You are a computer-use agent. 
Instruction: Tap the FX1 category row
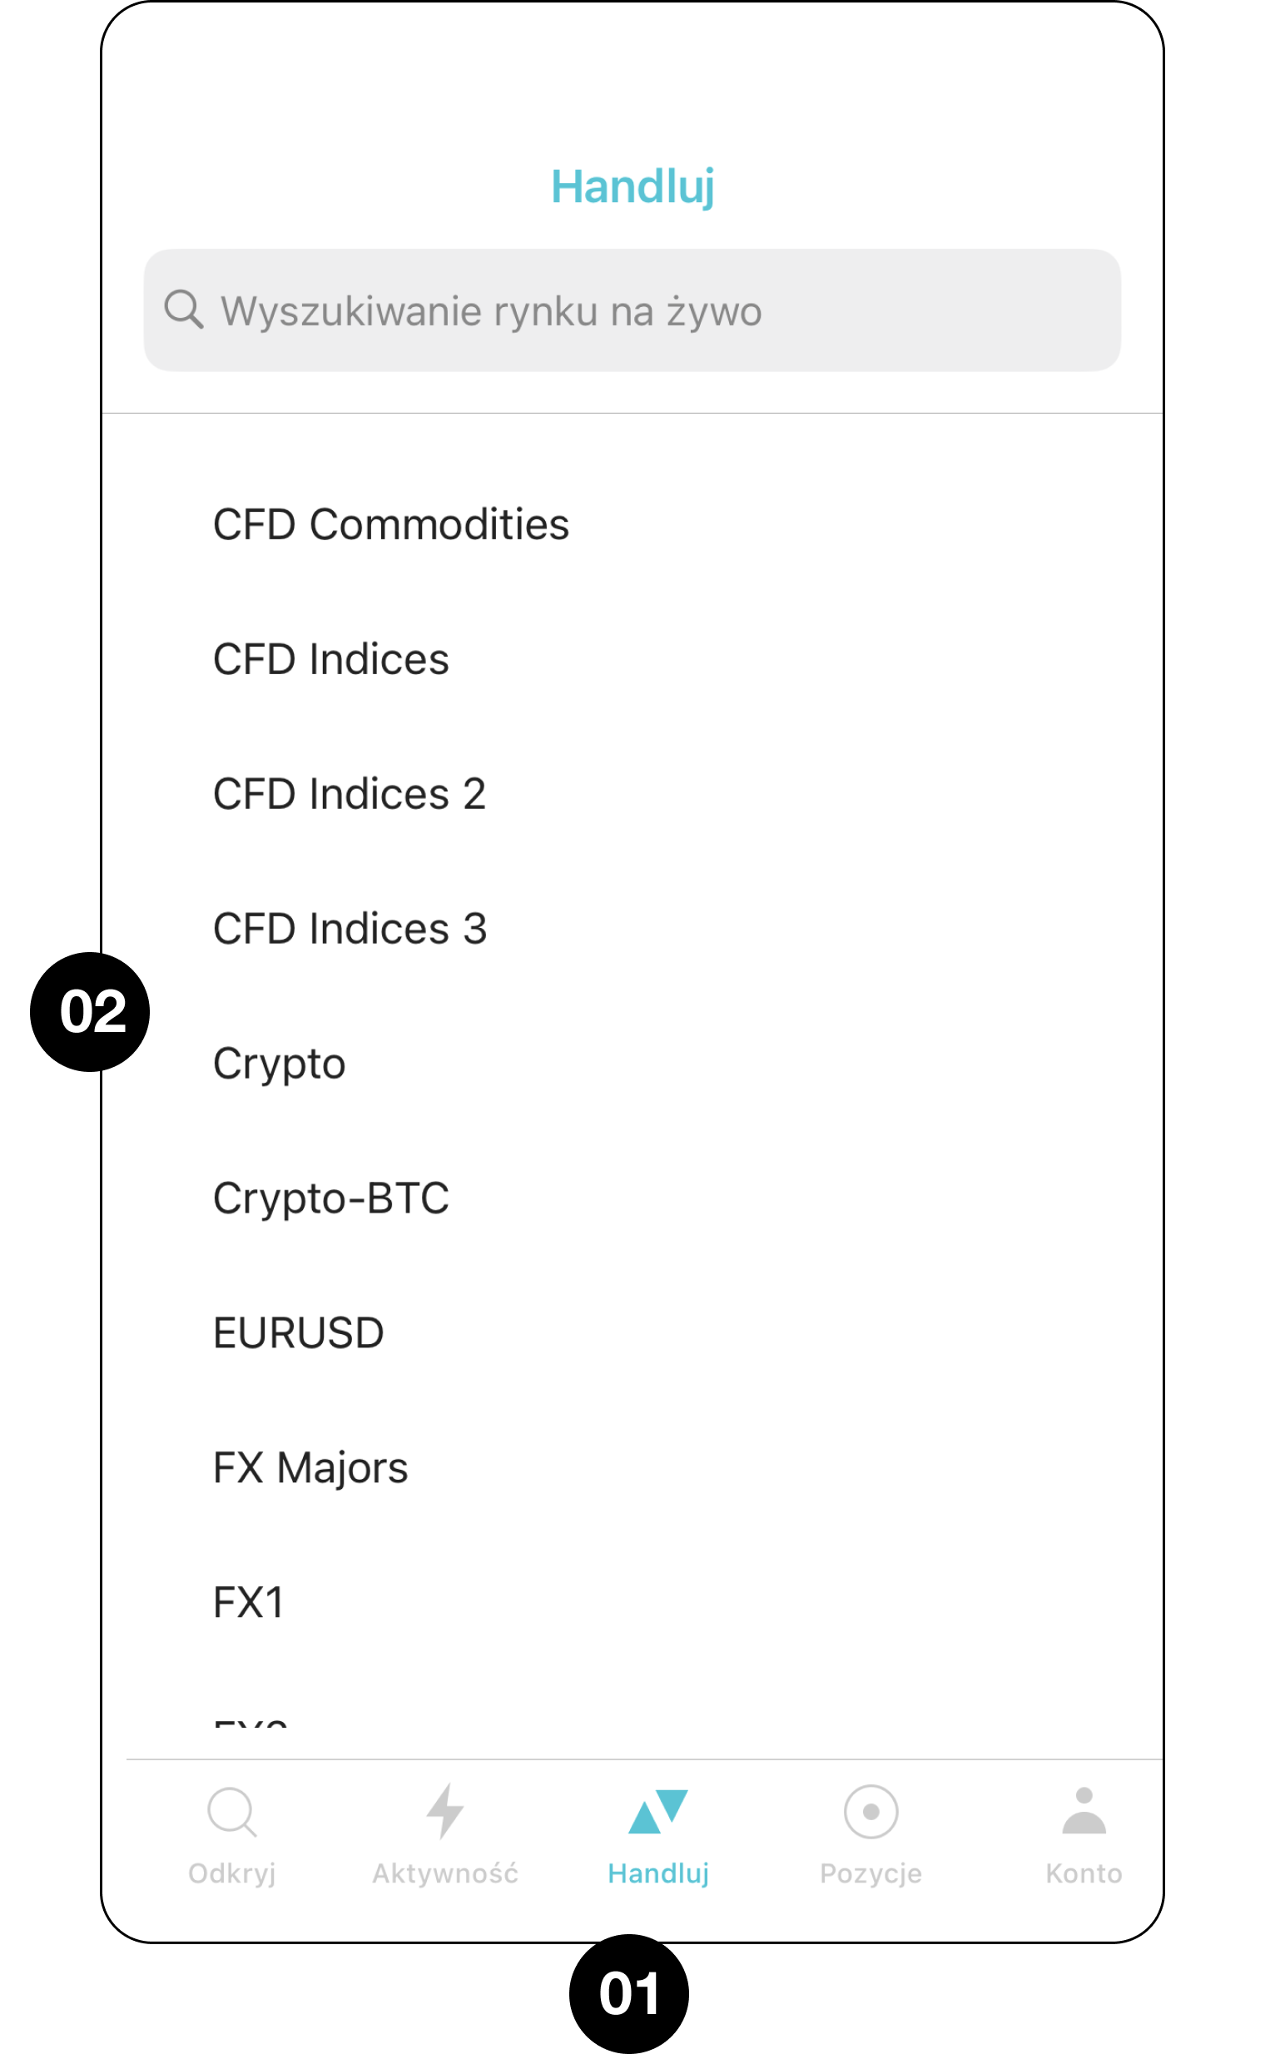250,1603
